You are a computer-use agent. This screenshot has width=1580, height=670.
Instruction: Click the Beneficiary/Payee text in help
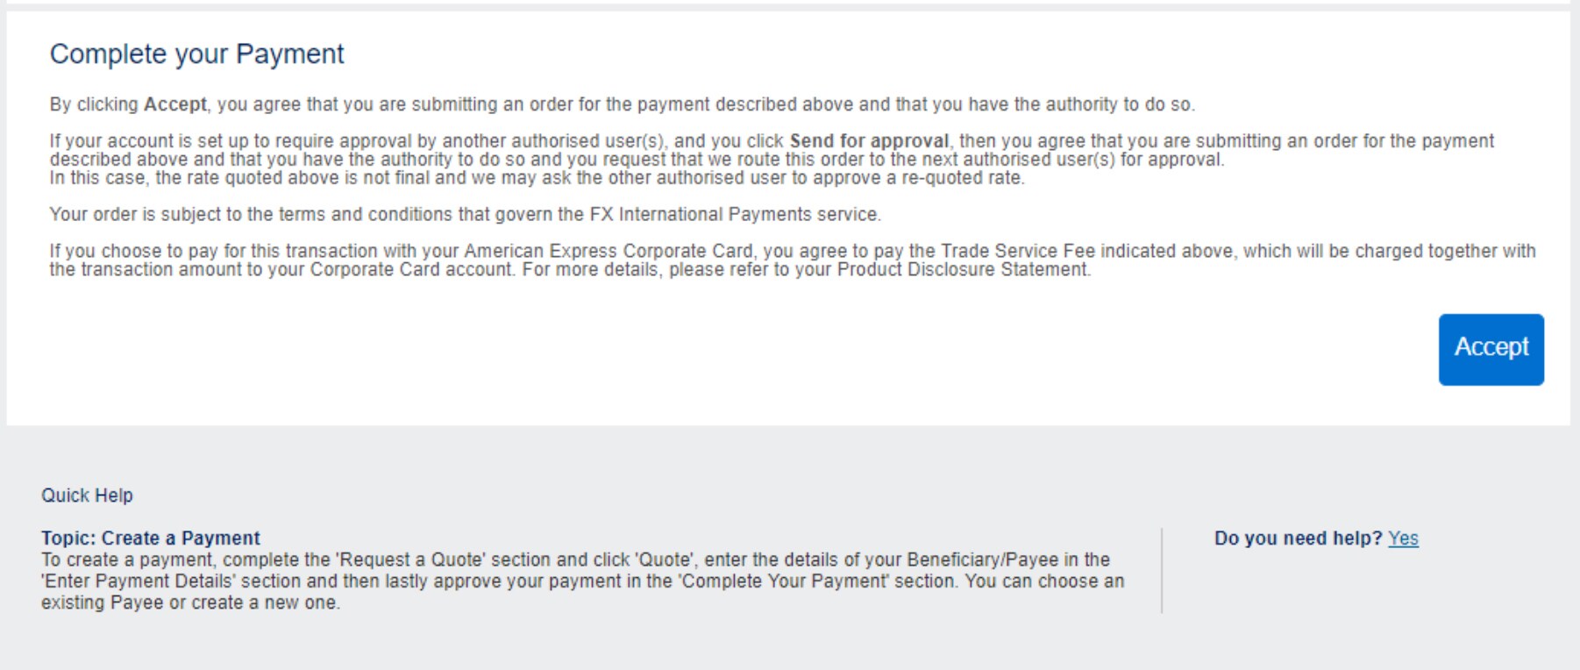[x=982, y=560]
